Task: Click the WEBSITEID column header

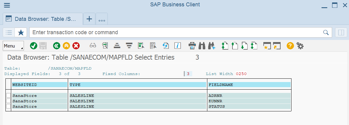Action: coord(40,85)
